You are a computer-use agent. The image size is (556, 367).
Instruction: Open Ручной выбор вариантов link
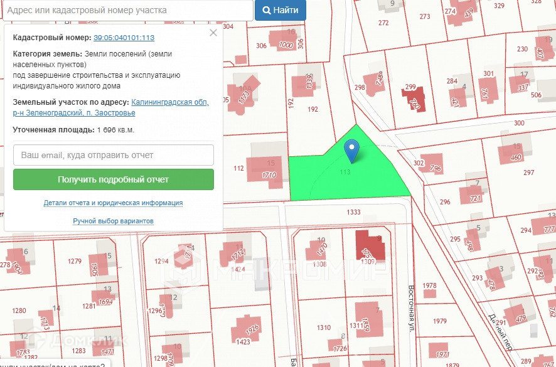click(x=113, y=221)
